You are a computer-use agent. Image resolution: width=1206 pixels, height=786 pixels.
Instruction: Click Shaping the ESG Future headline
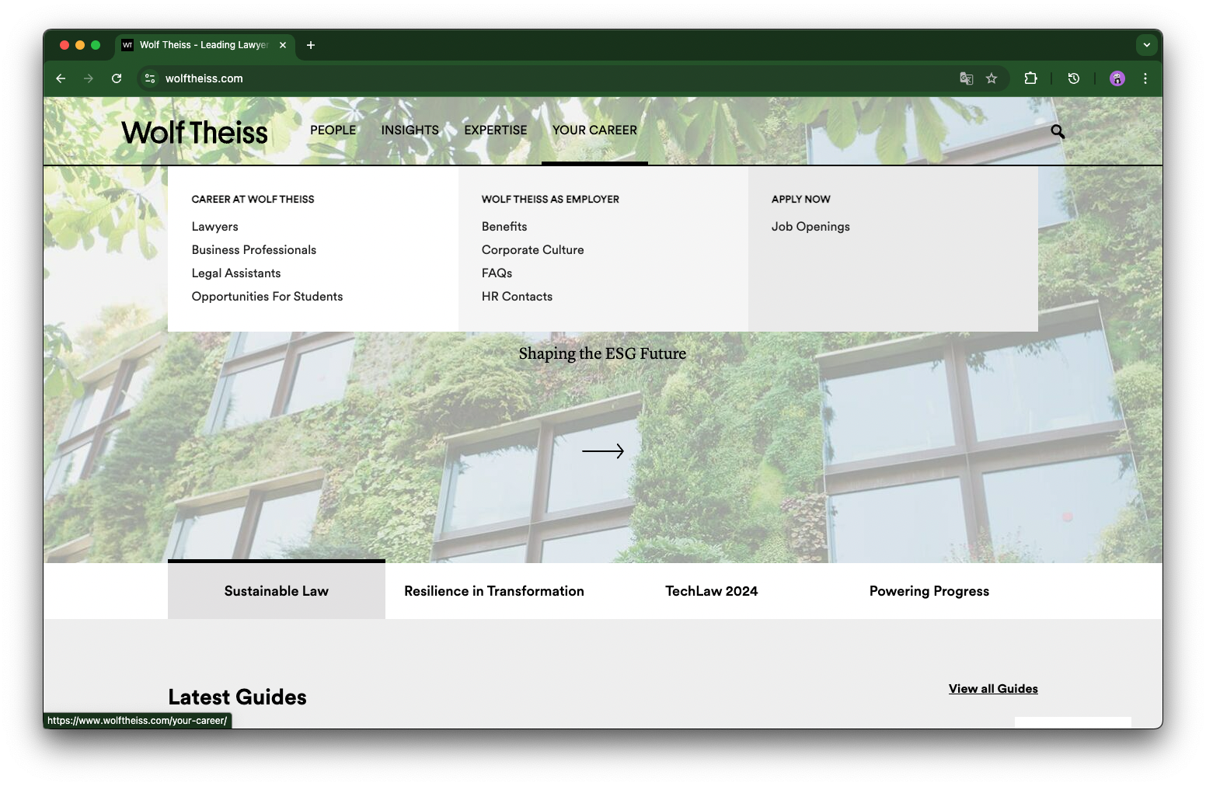pos(603,353)
